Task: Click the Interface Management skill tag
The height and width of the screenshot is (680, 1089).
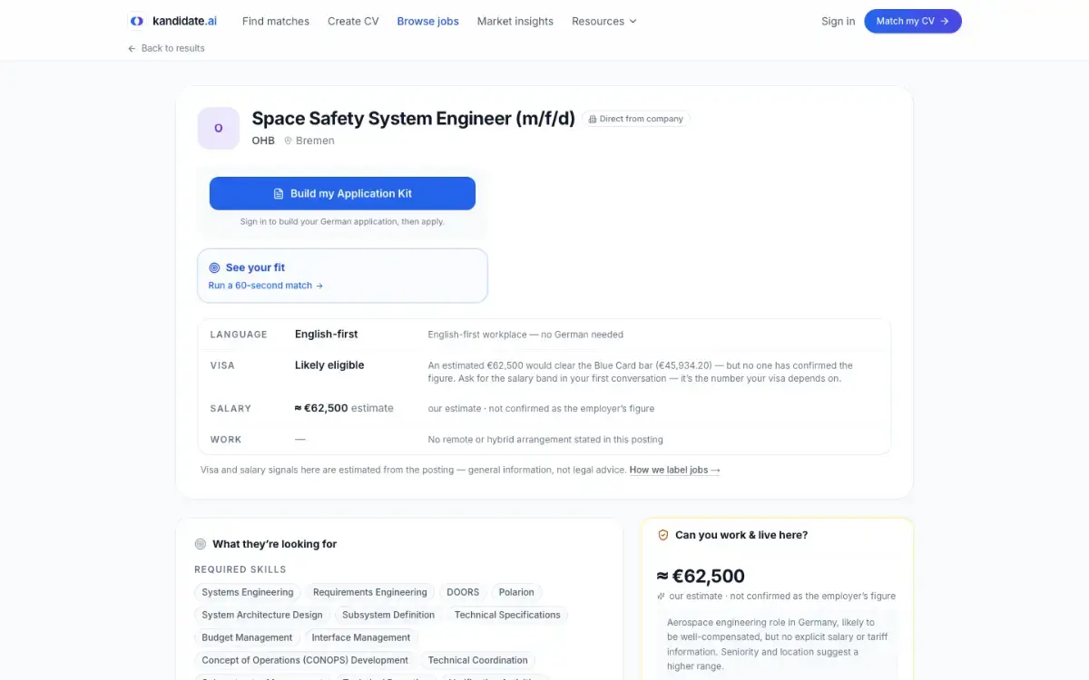Action: coord(361,637)
